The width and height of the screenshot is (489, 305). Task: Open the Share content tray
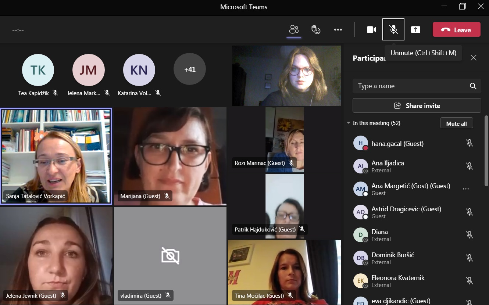click(415, 30)
